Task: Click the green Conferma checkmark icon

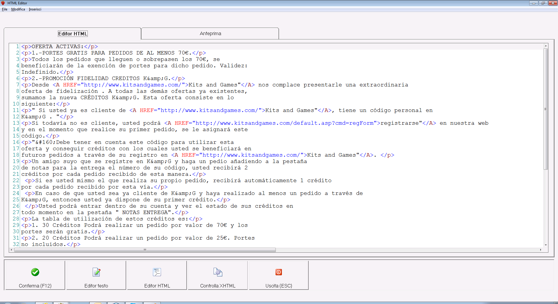Action: [35, 272]
